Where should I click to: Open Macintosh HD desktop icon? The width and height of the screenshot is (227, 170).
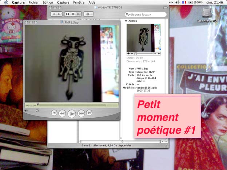click(x=207, y=15)
